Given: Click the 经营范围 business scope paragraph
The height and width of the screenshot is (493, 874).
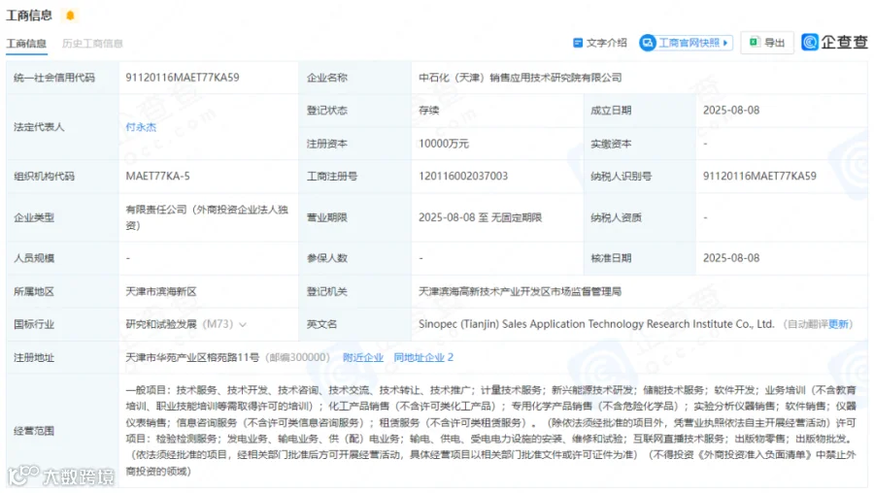Looking at the screenshot, I should (490, 431).
